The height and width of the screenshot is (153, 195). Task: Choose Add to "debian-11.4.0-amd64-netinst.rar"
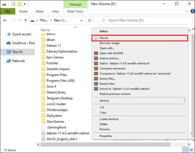(140, 64)
